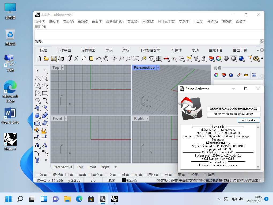This screenshot has width=273, height=205.
Task: Open the Front viewport dropdown arrow
Action: tap(66, 118)
